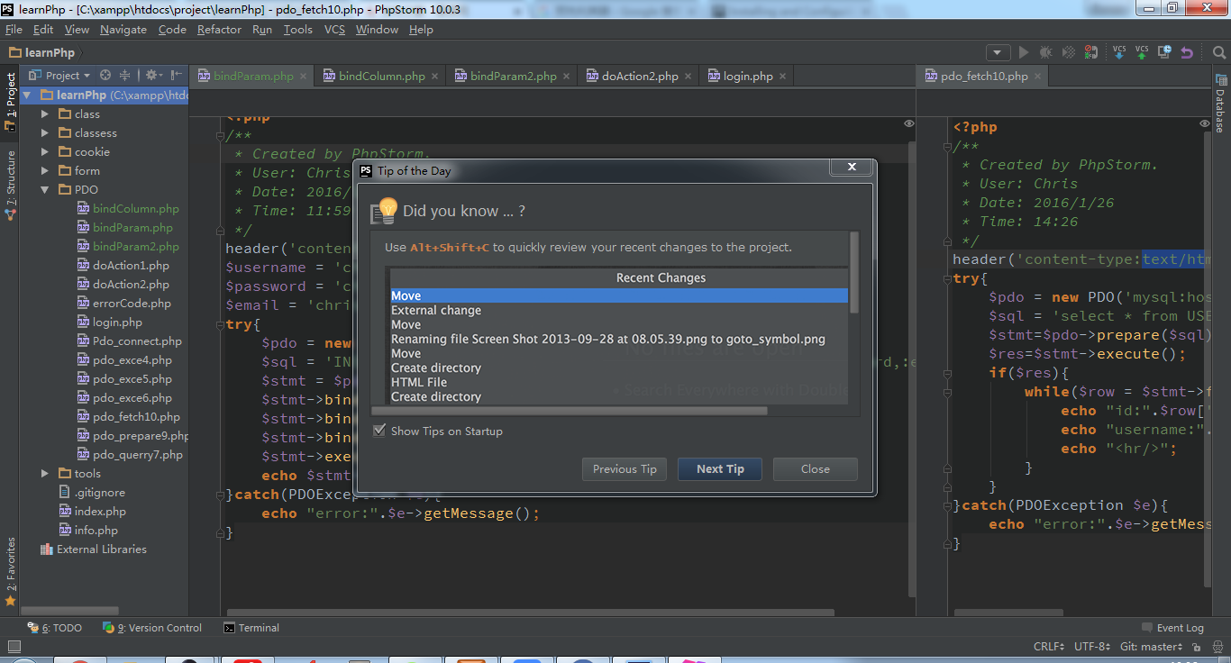Toggle tool window bars square icon
The width and height of the screenshot is (1231, 663).
click(x=14, y=647)
